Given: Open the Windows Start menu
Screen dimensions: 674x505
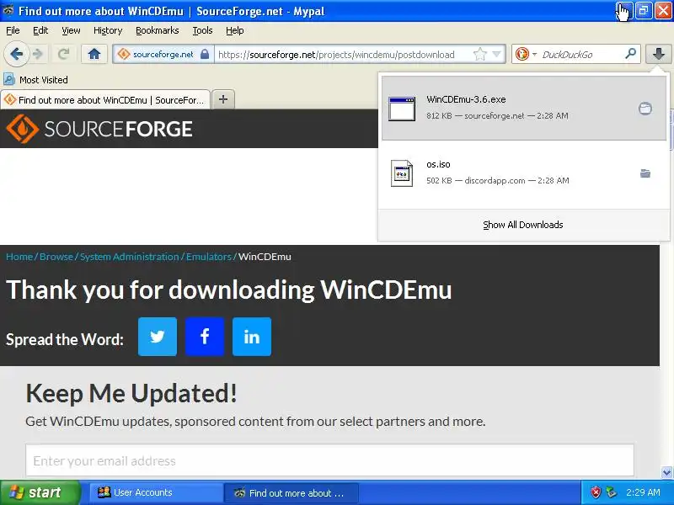Looking at the screenshot, I should pyautogui.click(x=40, y=492).
